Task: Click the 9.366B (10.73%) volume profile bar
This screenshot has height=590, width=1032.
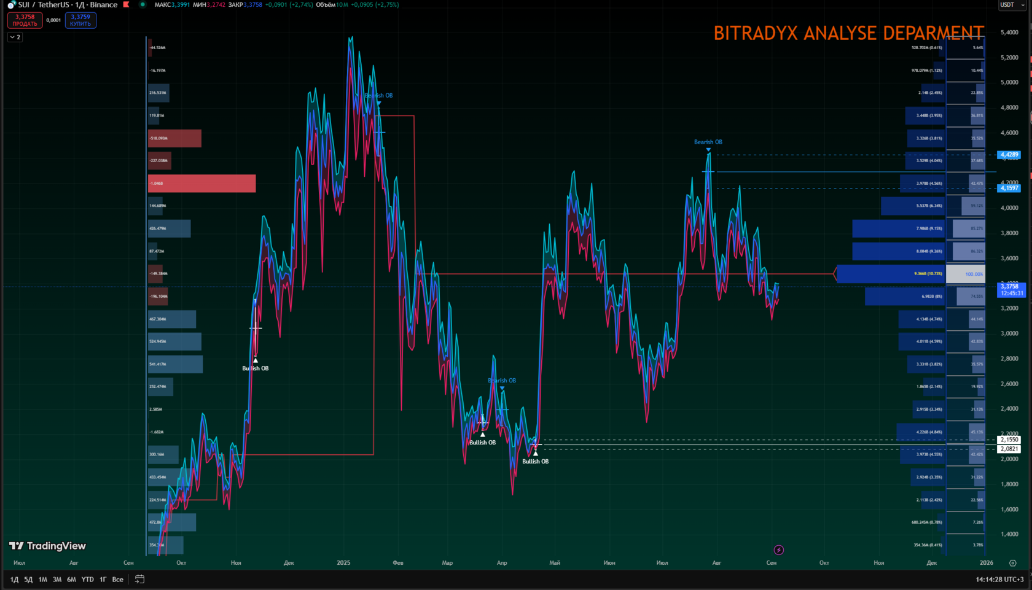Action: [x=891, y=274]
